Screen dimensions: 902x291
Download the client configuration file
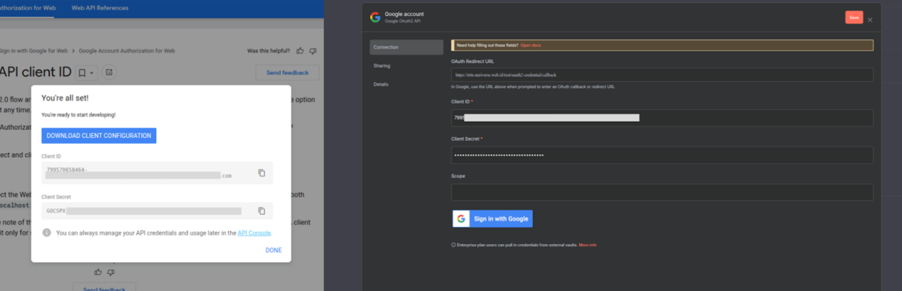tap(99, 136)
